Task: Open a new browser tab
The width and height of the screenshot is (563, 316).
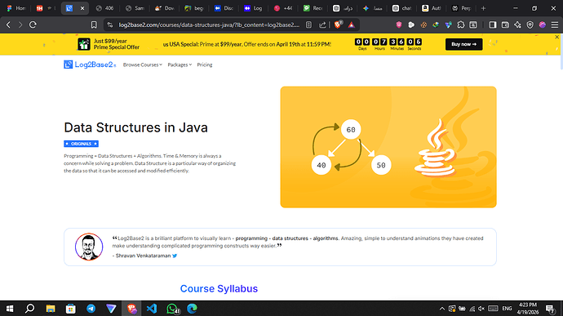Action: coord(483,8)
